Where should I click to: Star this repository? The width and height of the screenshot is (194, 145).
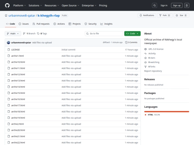click(181, 15)
